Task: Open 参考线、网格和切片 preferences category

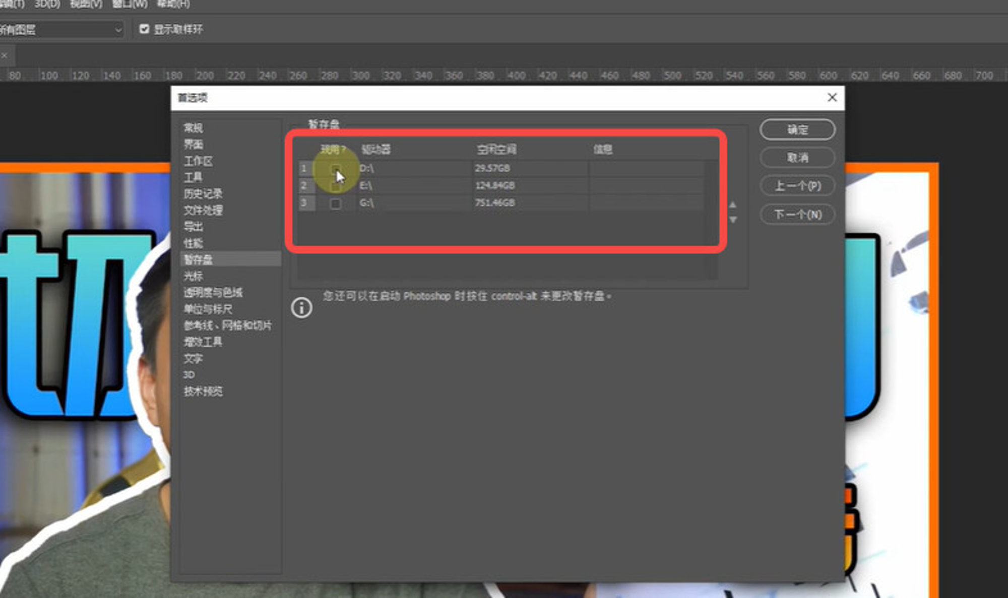Action: [227, 326]
